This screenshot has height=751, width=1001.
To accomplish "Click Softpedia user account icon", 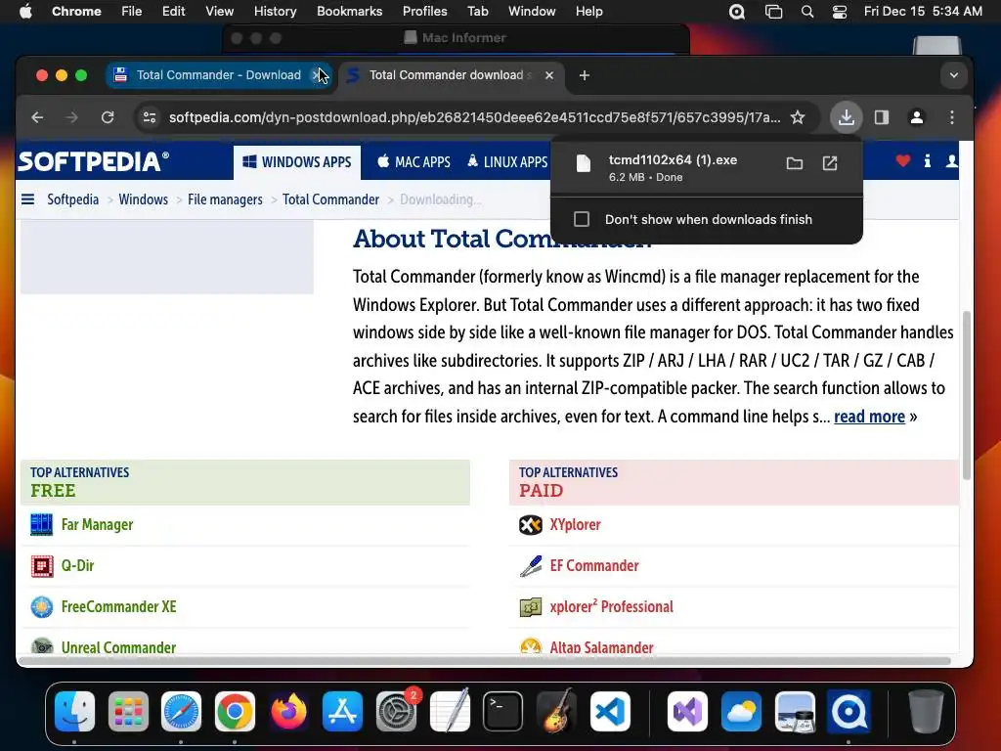I will (952, 161).
